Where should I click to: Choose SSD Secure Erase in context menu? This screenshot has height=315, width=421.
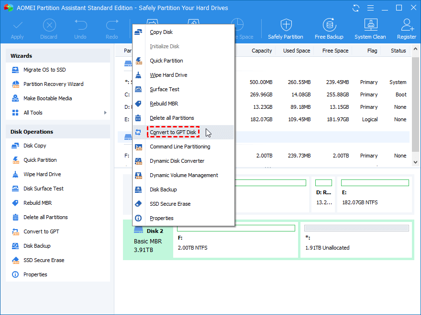183,204
